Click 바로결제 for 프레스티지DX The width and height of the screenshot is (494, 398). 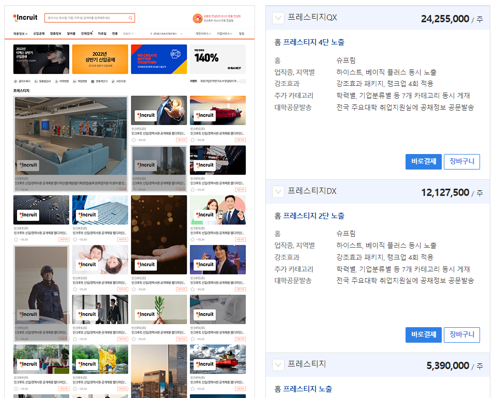click(424, 335)
